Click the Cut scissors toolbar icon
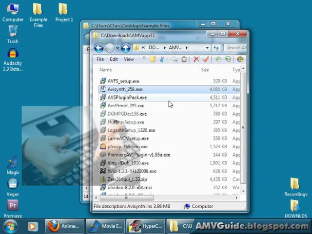Image resolution: width=312 pixels, height=234 pixels. [162, 59]
